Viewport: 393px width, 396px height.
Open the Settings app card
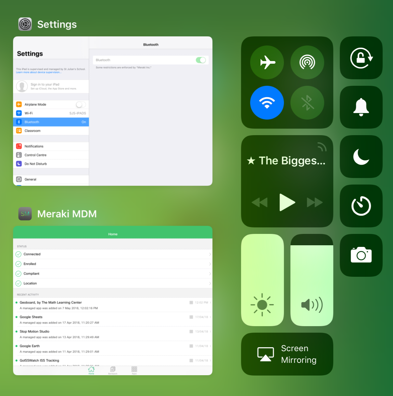113,111
